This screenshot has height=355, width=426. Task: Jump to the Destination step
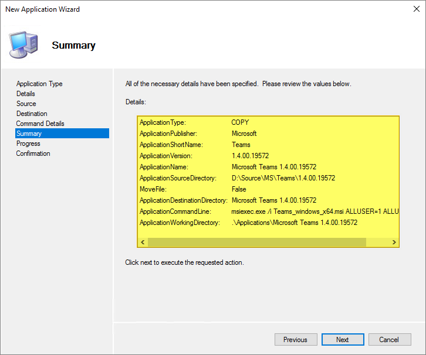32,114
